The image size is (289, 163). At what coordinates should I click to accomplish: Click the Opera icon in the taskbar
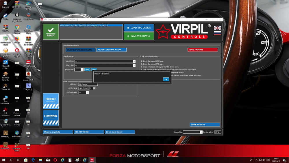tap(55, 160)
